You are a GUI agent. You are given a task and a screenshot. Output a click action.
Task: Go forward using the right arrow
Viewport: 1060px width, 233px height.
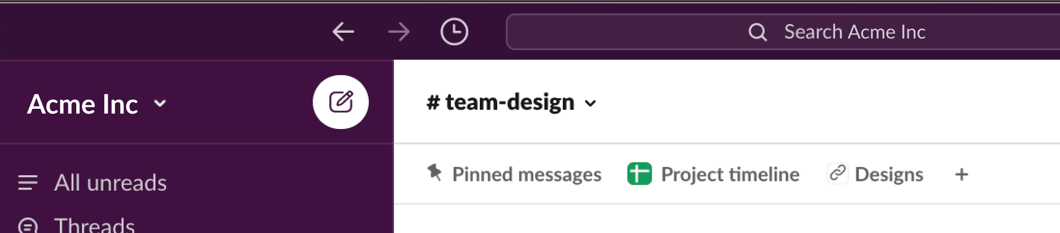tap(399, 32)
